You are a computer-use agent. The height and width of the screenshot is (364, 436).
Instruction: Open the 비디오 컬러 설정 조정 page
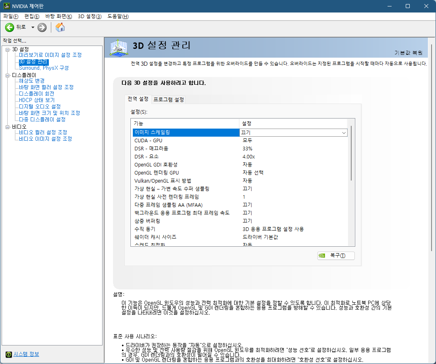coord(43,133)
